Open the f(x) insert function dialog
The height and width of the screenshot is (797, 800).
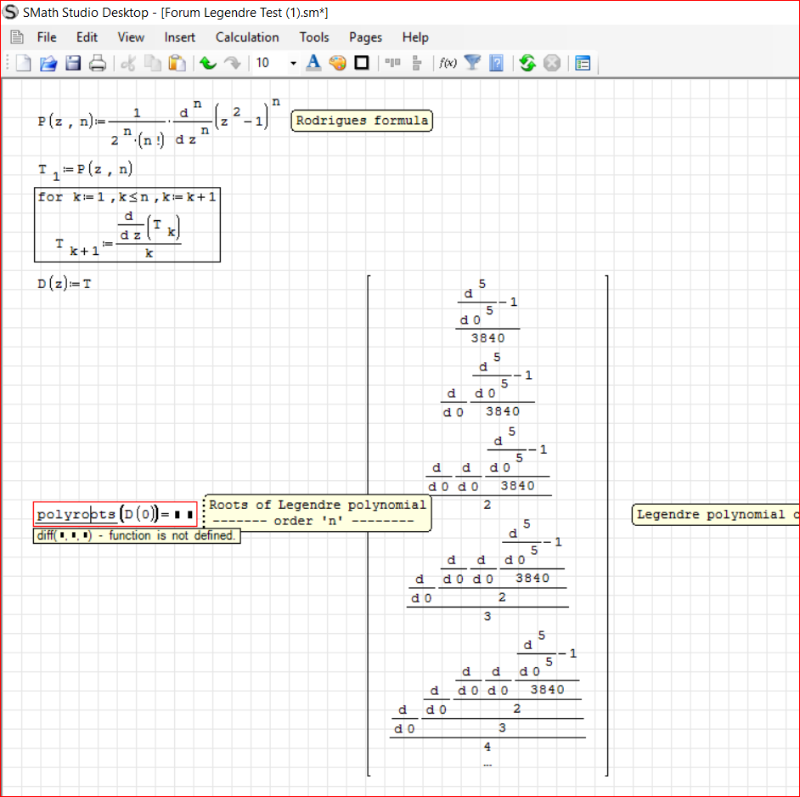pos(448,63)
